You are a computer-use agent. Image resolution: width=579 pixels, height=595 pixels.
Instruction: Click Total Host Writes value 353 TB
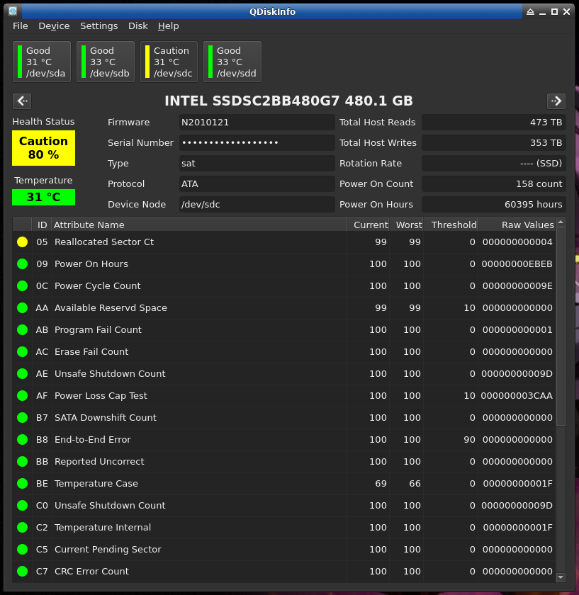pyautogui.click(x=493, y=142)
